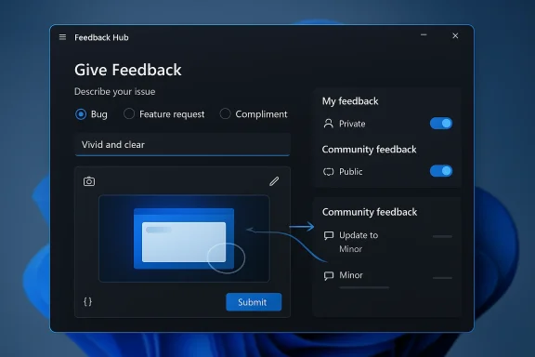Click the 'Feedback Hub' title text
This screenshot has height=357, width=535.
point(101,37)
